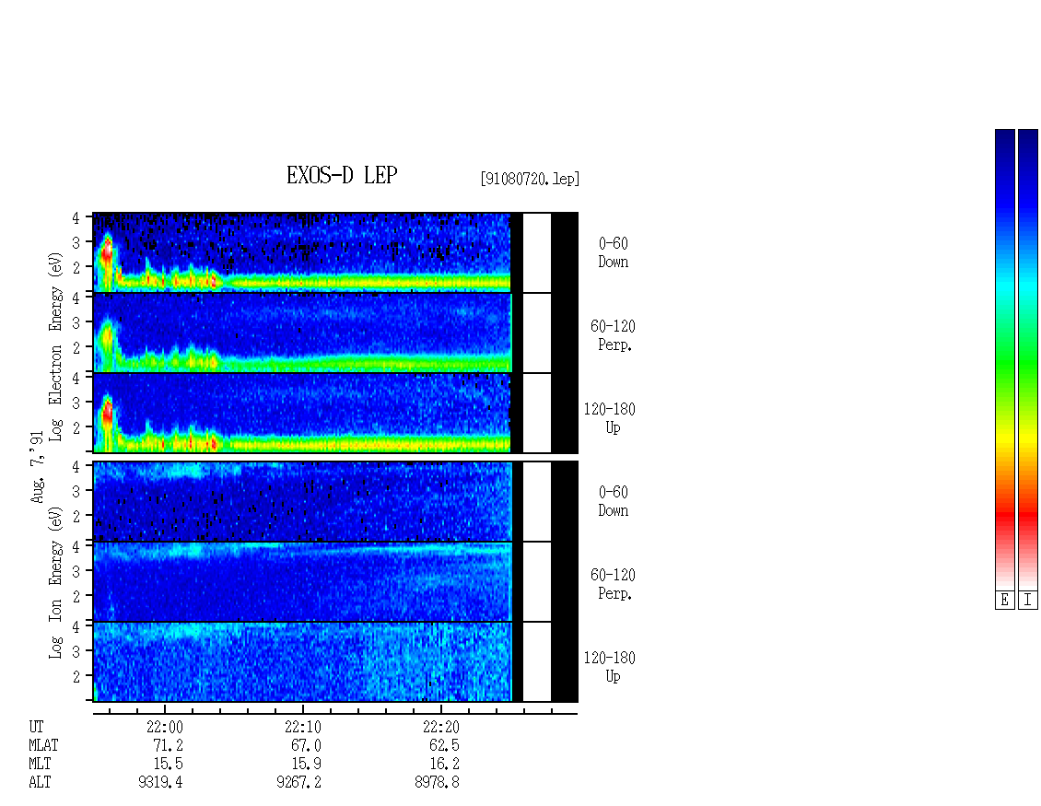Click the file name [91080720.lep]

click(x=530, y=179)
